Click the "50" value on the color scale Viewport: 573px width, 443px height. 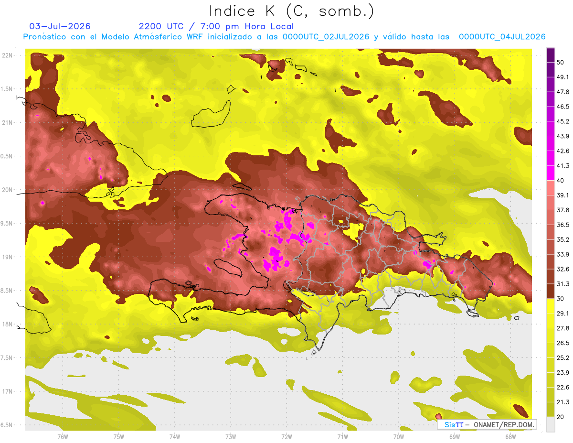(561, 62)
